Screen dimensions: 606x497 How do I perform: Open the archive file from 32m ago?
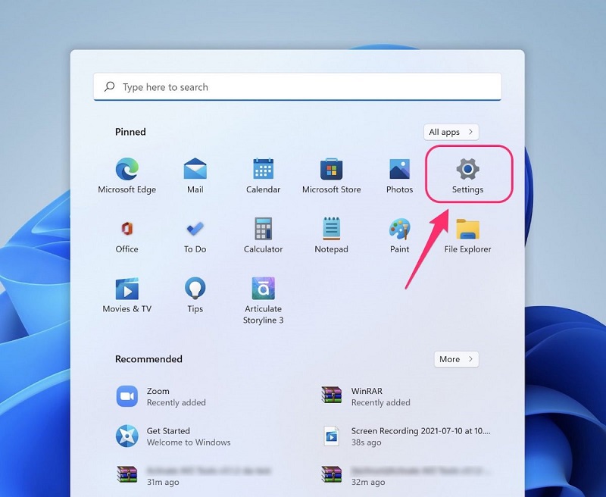pos(406,476)
